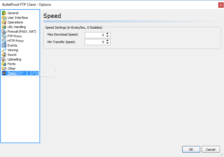This screenshot has width=224, height=157.
Task: Open the Viewing options
Action: pyautogui.click(x=13, y=50)
